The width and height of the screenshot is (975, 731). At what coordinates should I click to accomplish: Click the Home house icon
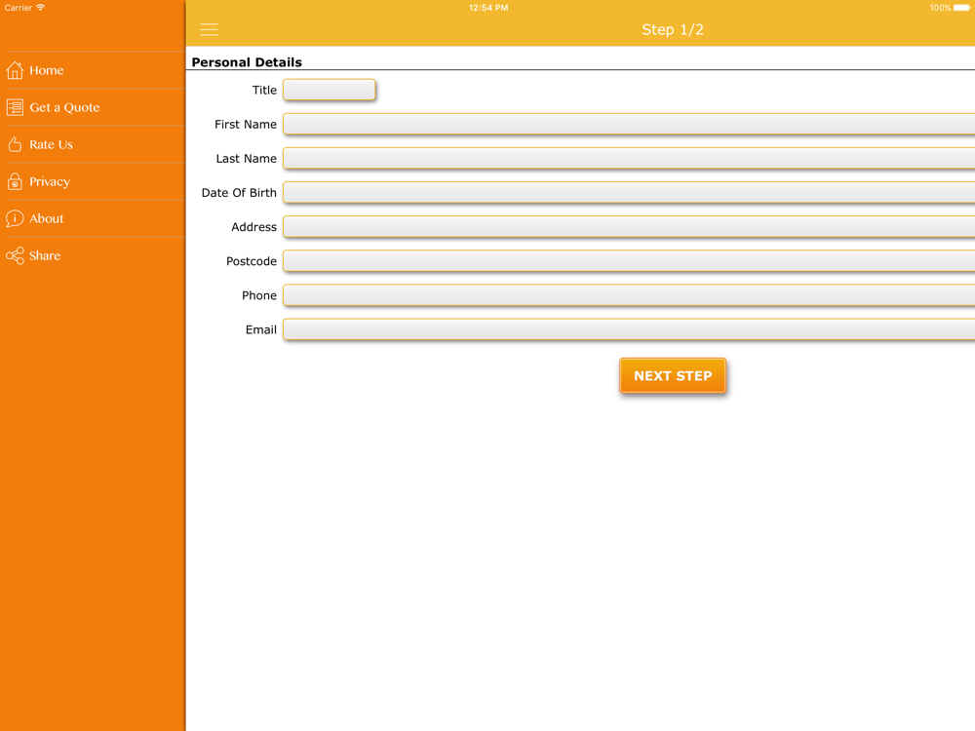pyautogui.click(x=15, y=70)
